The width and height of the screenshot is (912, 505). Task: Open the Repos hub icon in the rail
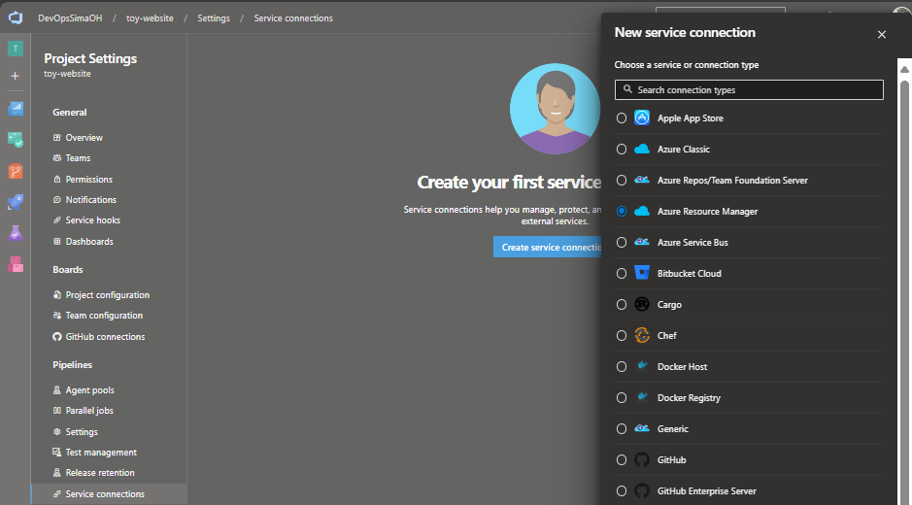point(16,171)
